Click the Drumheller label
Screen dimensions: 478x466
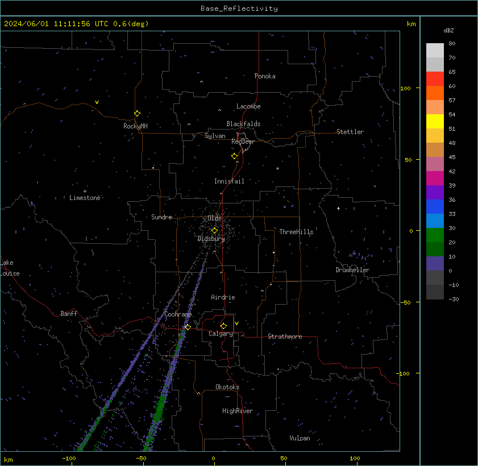pyautogui.click(x=352, y=270)
